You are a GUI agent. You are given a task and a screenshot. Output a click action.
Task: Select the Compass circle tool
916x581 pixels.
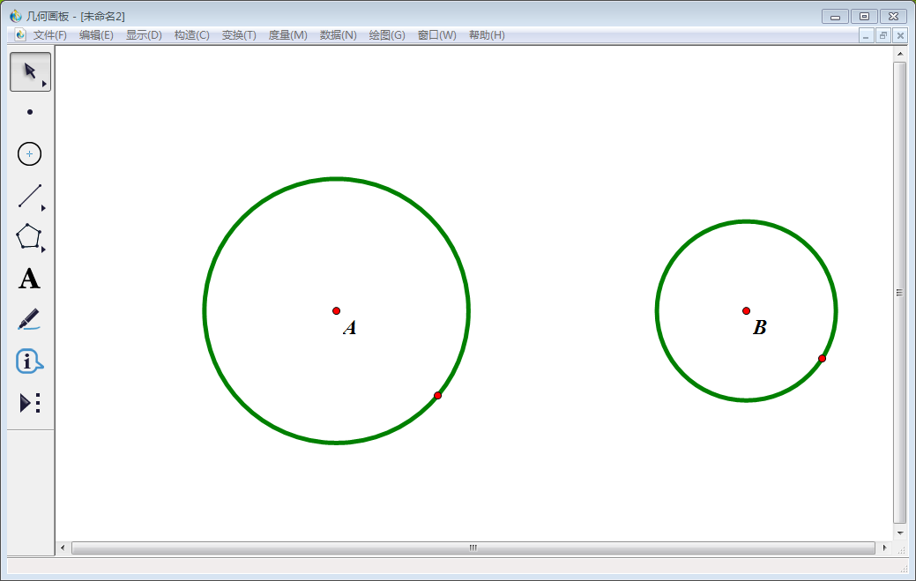coord(30,154)
